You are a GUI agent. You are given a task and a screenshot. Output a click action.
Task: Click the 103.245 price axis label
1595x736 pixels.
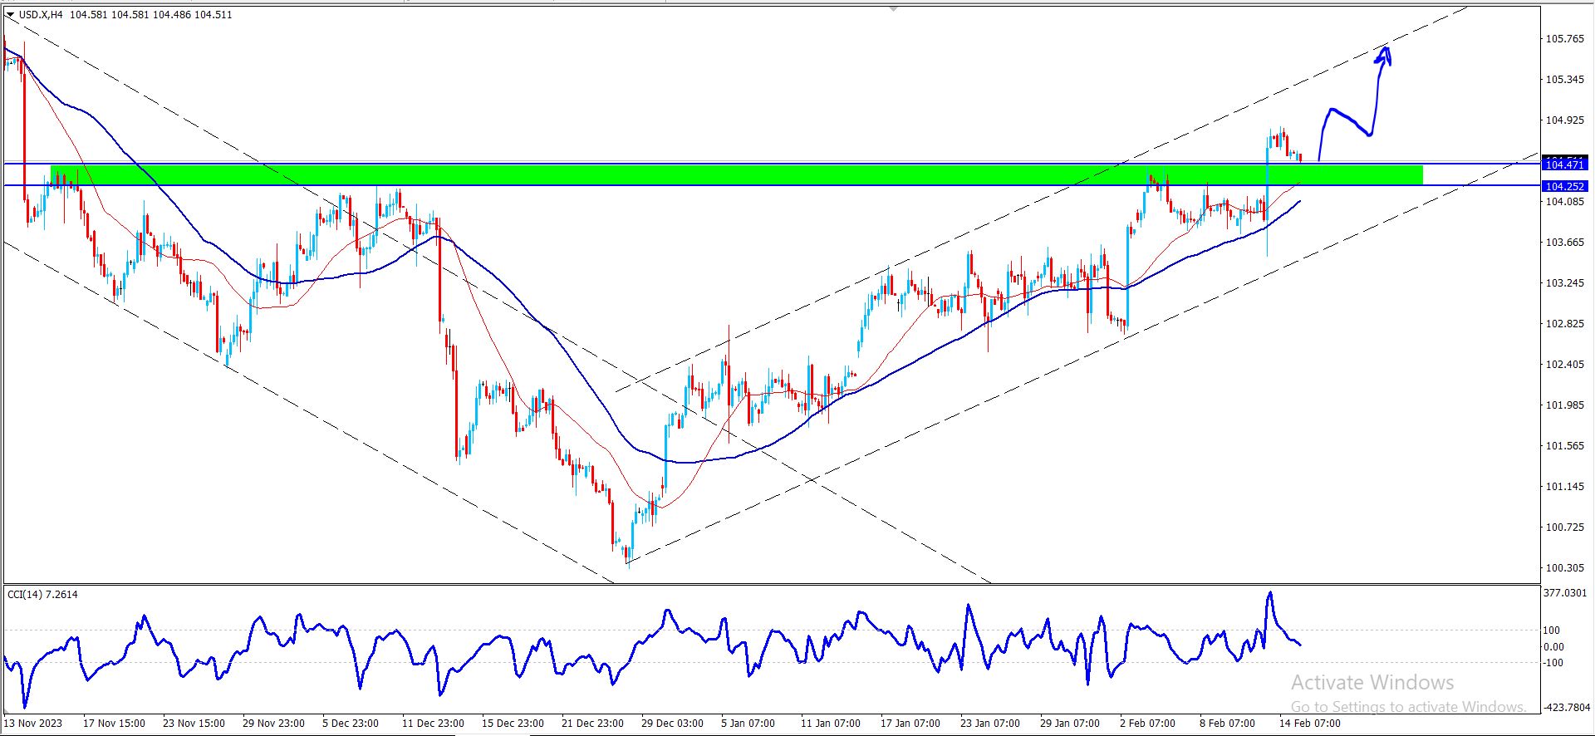click(x=1565, y=283)
